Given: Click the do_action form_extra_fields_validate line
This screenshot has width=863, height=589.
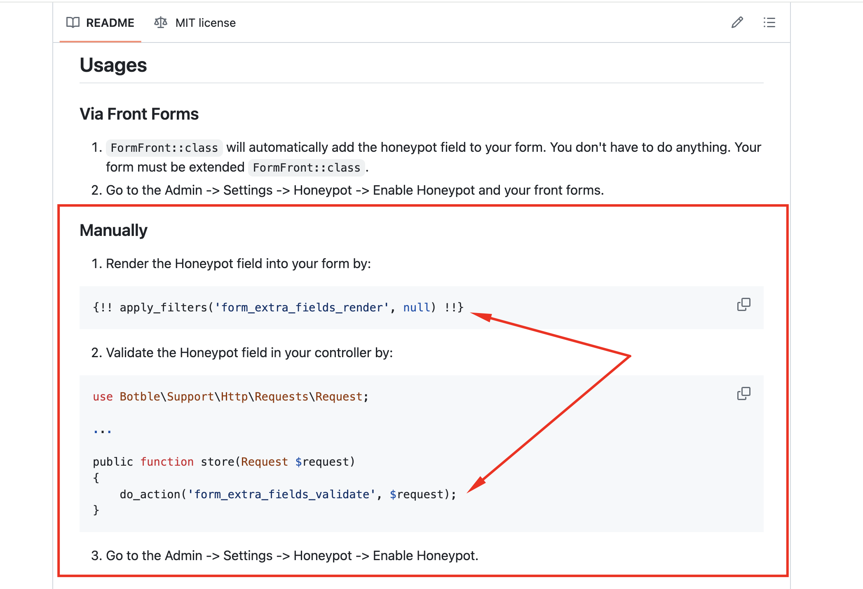Looking at the screenshot, I should coord(288,494).
